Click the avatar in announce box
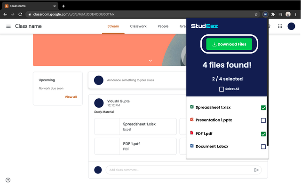Image resolution: width=301 pixels, height=188 pixels. [99, 80]
